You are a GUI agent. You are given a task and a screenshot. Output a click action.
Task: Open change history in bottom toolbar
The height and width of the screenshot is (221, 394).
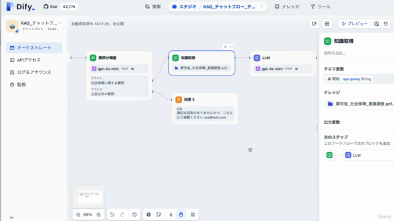[x=134, y=214]
